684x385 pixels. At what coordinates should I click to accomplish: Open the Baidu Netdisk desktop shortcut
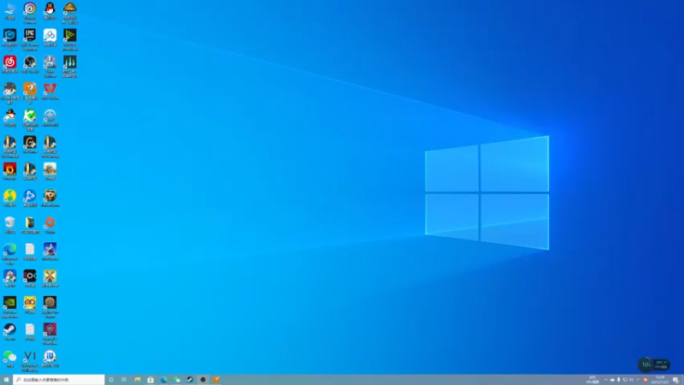(50, 35)
